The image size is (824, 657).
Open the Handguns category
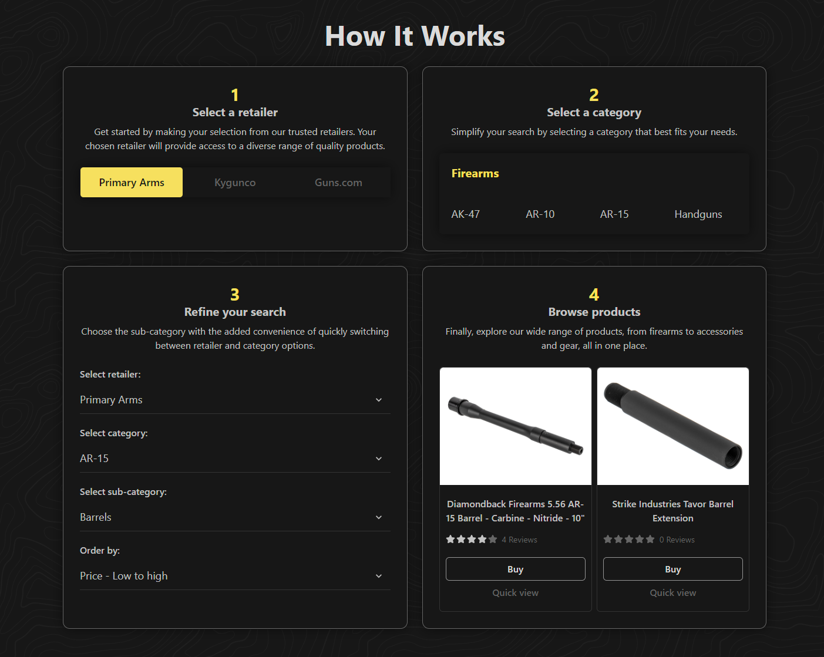click(698, 214)
